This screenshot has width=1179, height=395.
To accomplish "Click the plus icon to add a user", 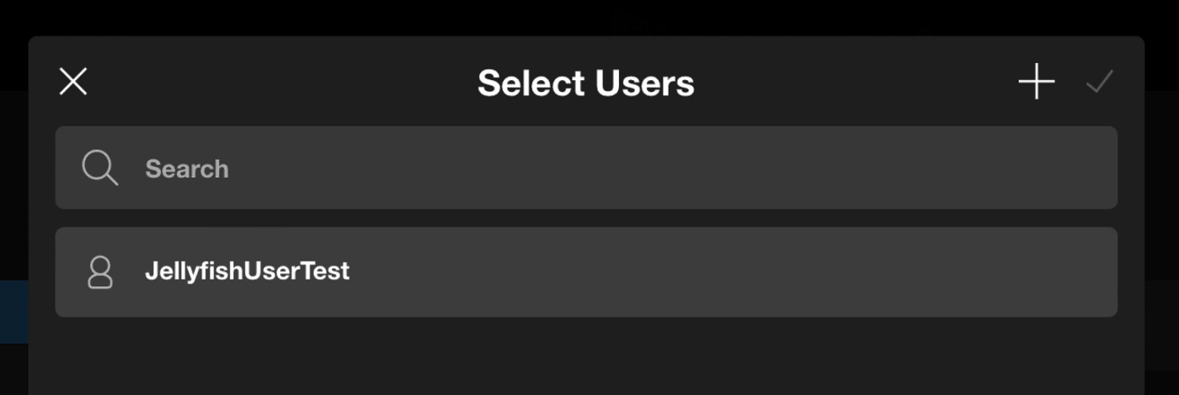I will pos(1036,83).
